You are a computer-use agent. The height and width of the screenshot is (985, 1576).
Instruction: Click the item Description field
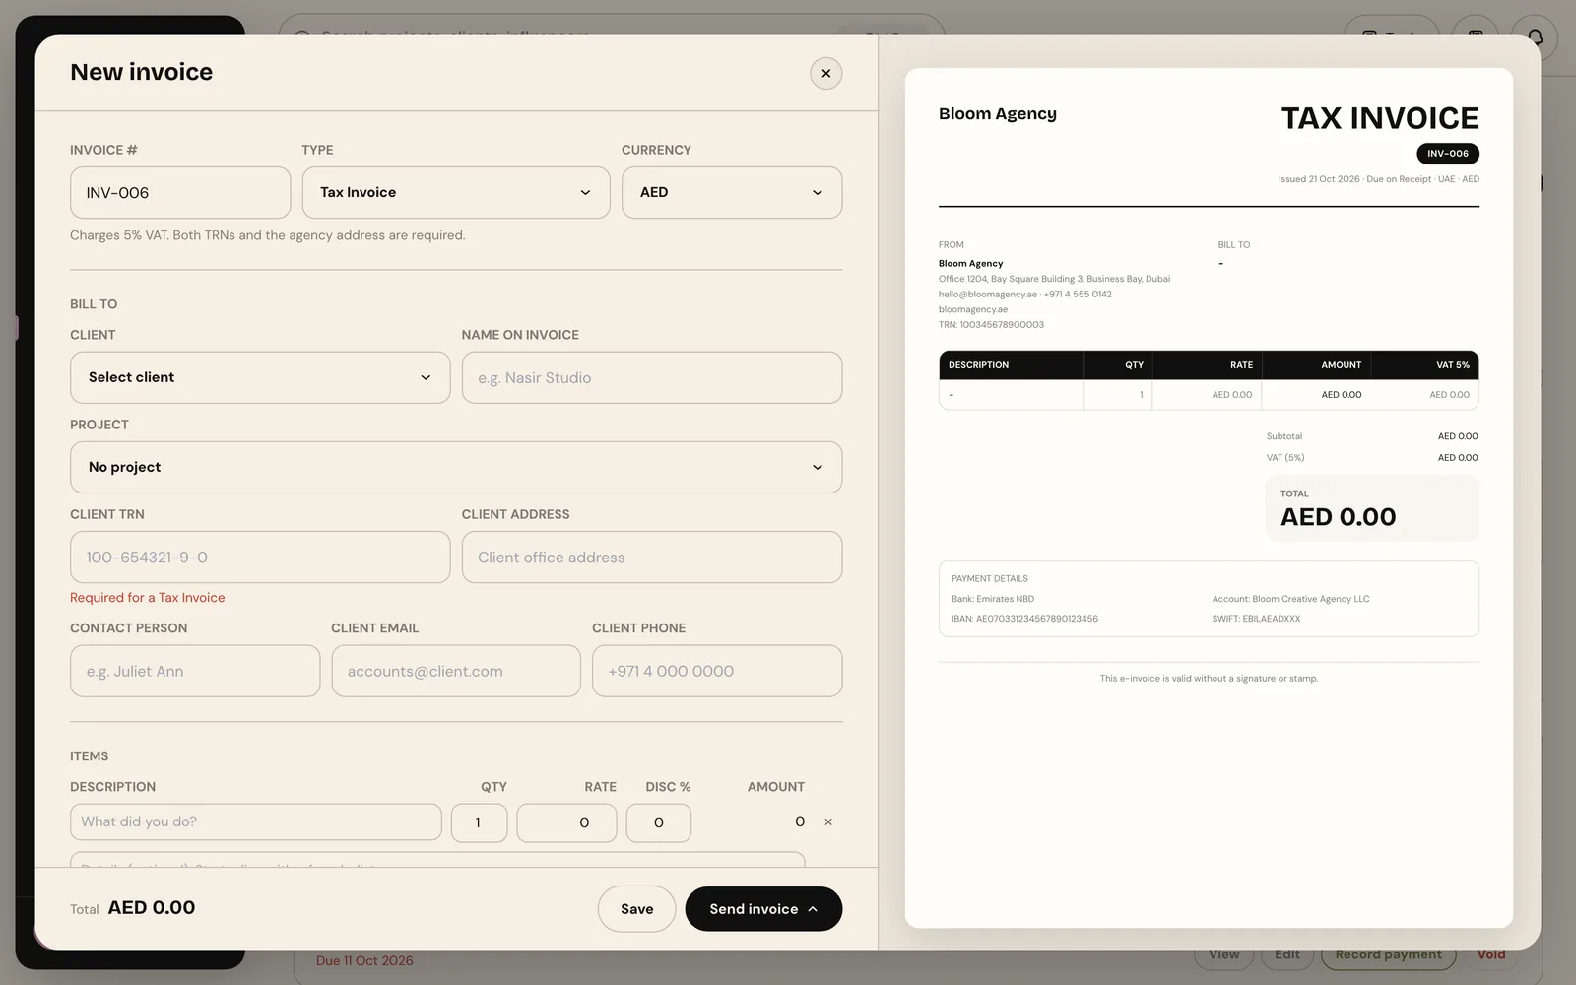(x=256, y=822)
